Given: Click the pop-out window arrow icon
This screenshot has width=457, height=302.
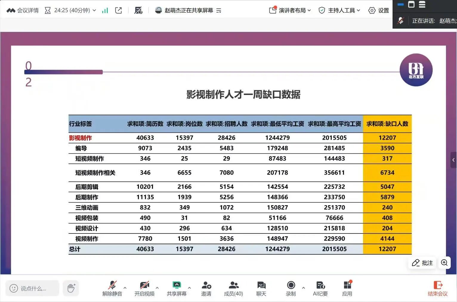Looking at the screenshot, I should 118,10.
